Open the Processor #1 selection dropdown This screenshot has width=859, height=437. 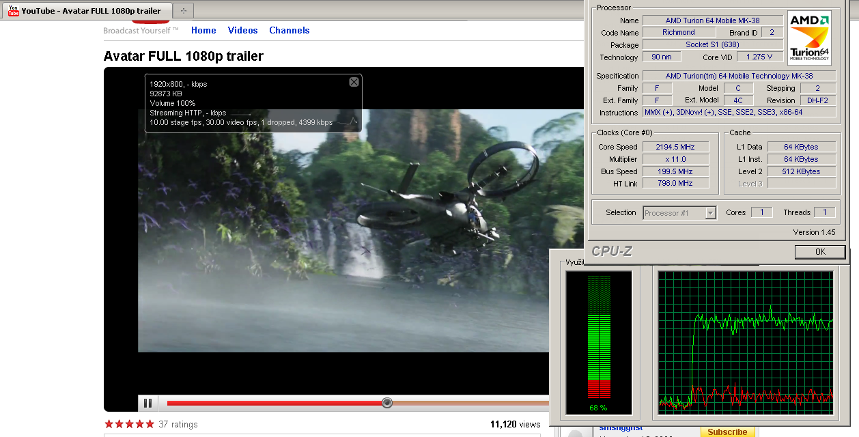tap(680, 213)
